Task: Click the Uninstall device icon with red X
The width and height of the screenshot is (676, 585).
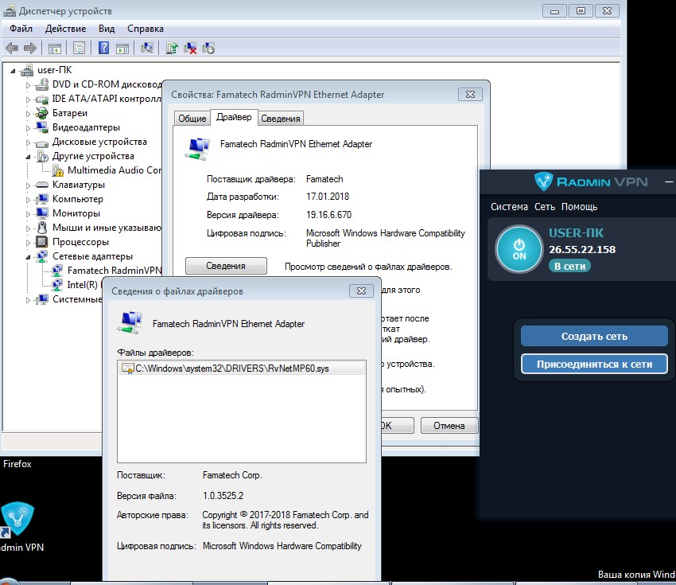Action: coord(190,48)
